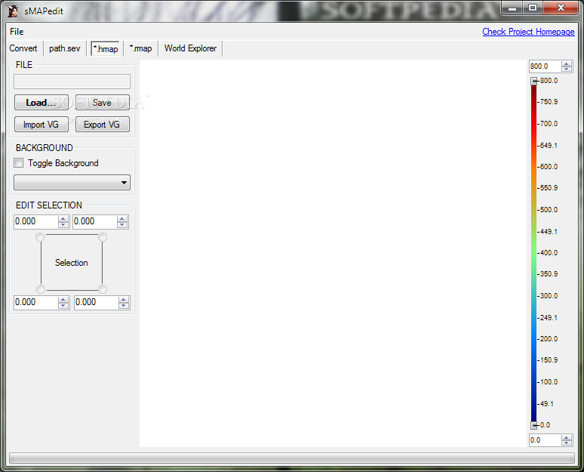584x472 pixels.
Task: Click the Import VG button
Action: click(x=41, y=124)
